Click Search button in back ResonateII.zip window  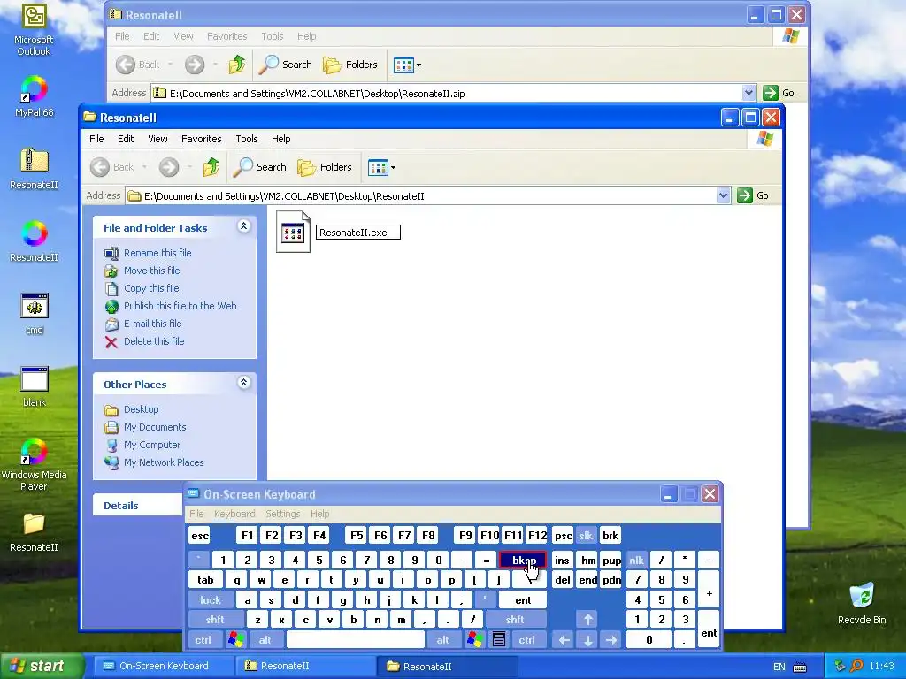pos(286,65)
